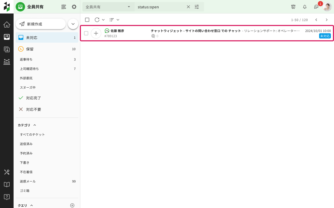Click the 新規作成 button
This screenshot has height=208, width=334.
point(41,24)
